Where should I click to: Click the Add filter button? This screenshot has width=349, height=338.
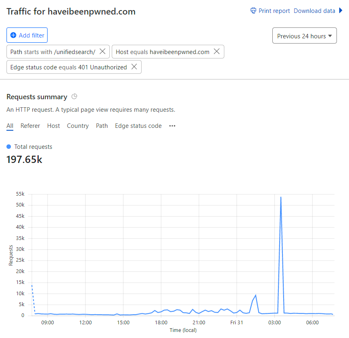click(x=27, y=35)
